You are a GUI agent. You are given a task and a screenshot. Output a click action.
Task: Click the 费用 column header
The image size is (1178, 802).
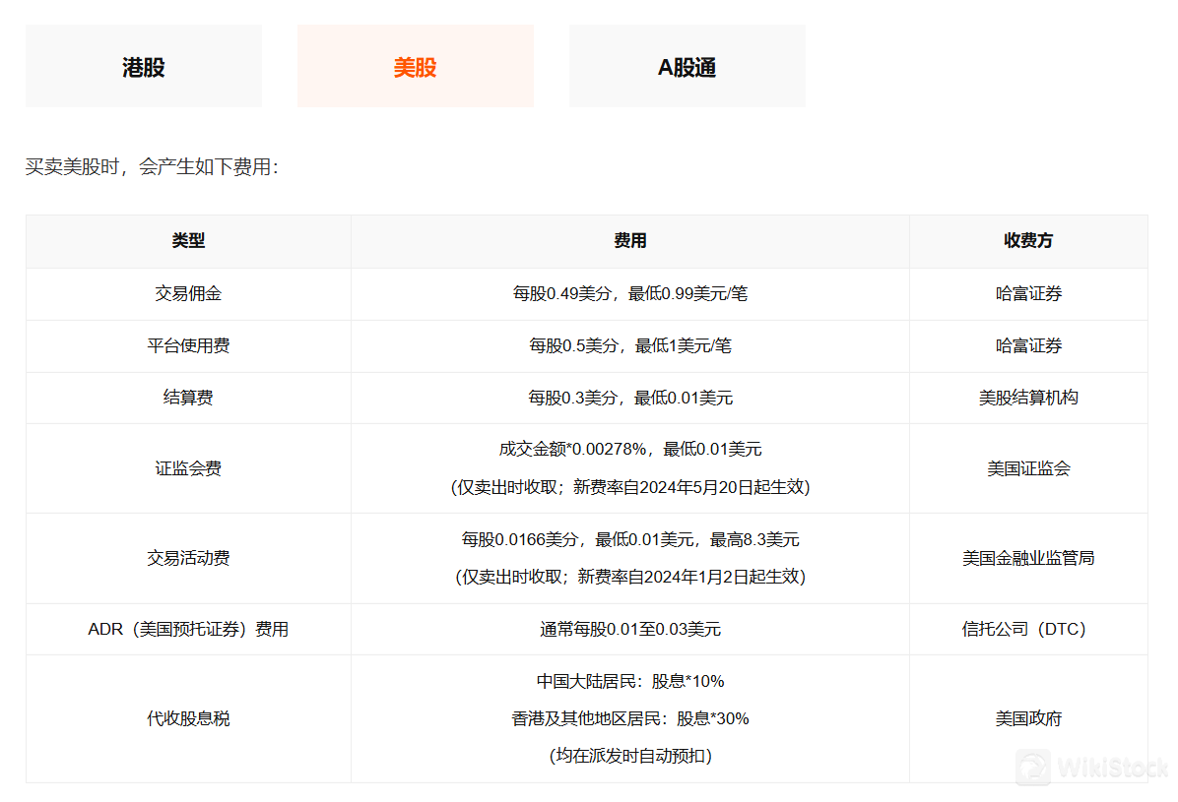click(629, 241)
